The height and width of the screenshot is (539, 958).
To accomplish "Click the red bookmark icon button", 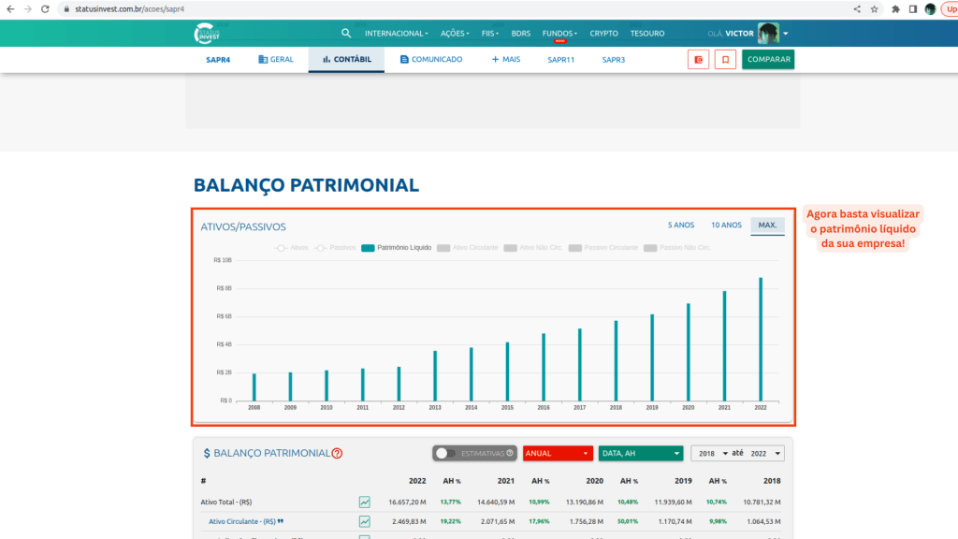I will click(724, 60).
